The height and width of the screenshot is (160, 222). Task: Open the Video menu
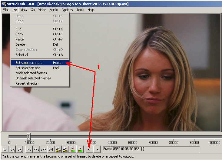tap(42, 10)
